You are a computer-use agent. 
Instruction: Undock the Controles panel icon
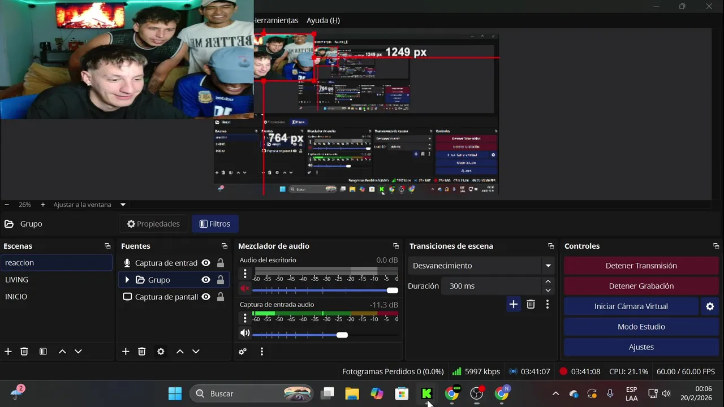tap(716, 246)
